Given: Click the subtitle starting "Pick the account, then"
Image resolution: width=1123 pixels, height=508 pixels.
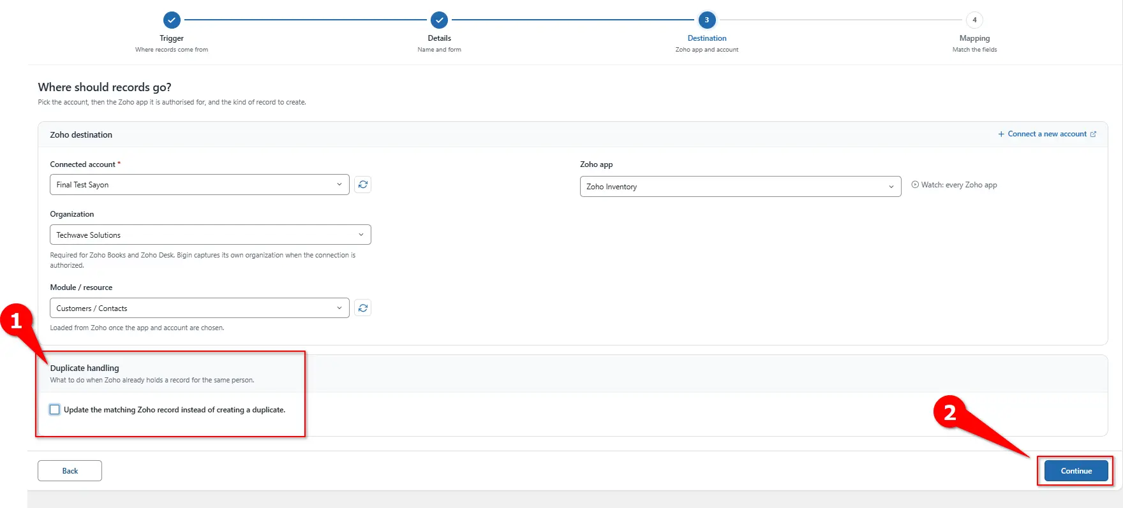Looking at the screenshot, I should point(172,102).
